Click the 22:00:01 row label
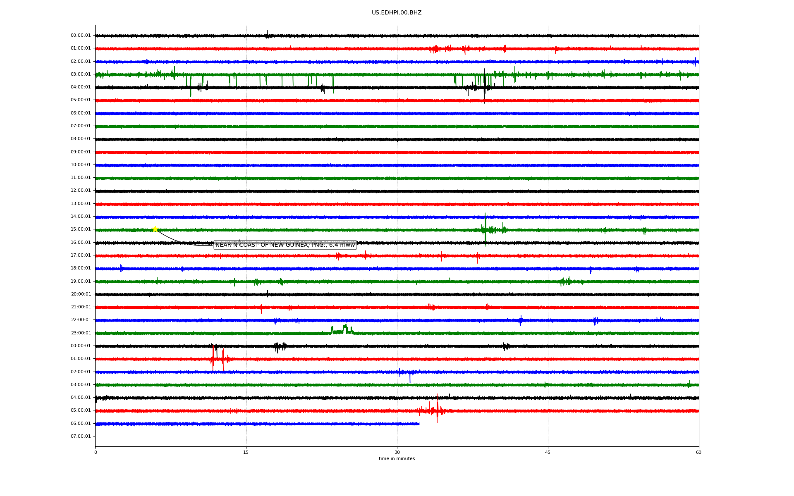This screenshot has width=794, height=496. click(x=81, y=320)
